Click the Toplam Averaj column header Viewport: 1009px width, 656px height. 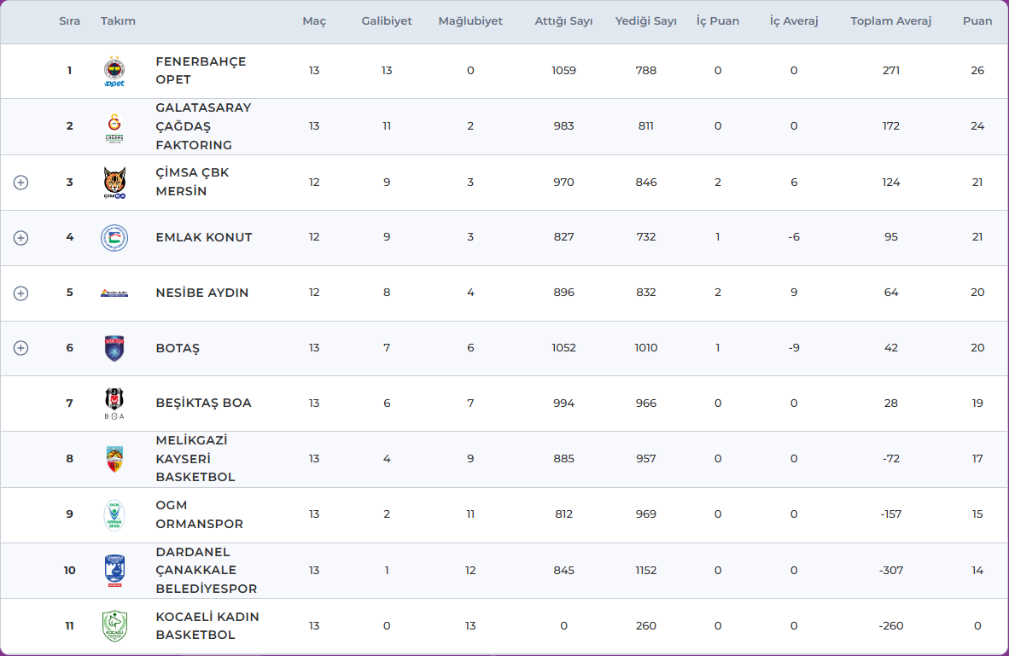pos(890,21)
